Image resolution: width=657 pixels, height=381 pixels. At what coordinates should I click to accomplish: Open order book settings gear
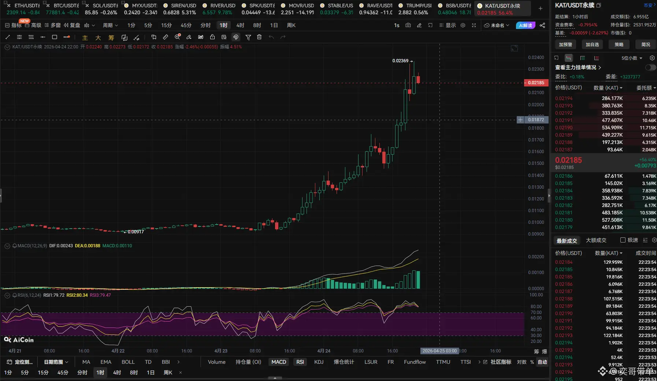tap(652, 58)
